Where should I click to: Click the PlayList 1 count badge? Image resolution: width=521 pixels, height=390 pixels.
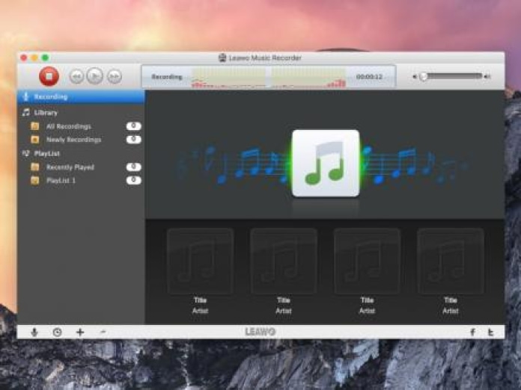point(133,180)
